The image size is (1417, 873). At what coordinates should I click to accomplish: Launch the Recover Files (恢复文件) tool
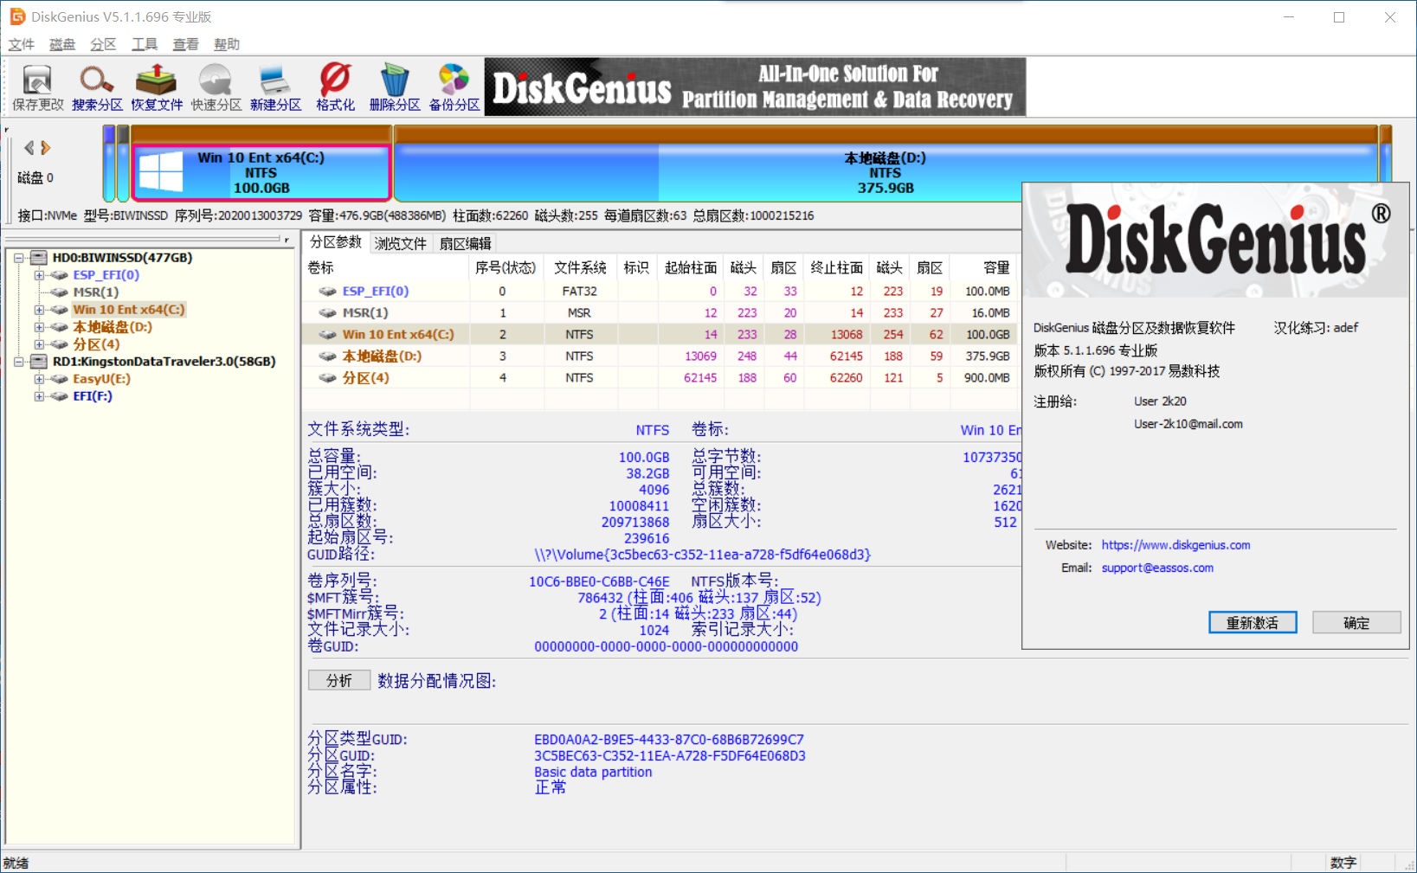pos(157,87)
